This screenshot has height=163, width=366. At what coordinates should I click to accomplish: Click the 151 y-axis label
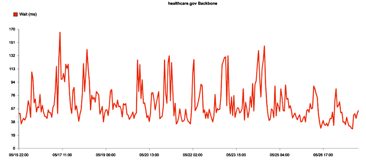pyautogui.click(x=12, y=43)
